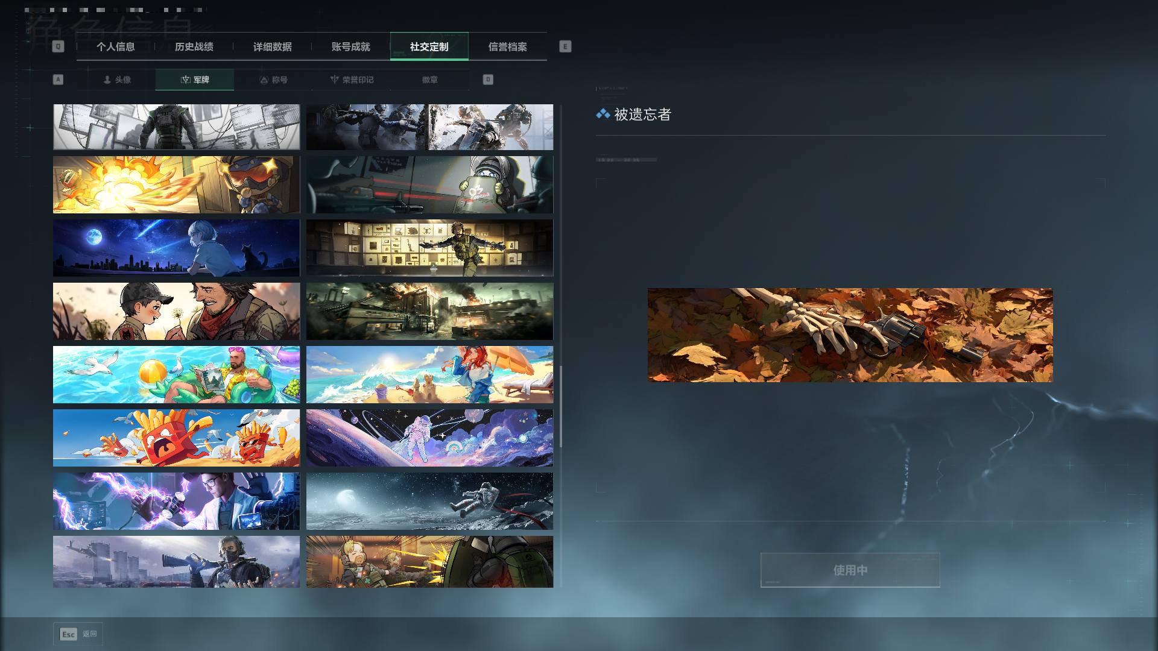Click the Q key hint icon
1158x651 pixels.
58,46
